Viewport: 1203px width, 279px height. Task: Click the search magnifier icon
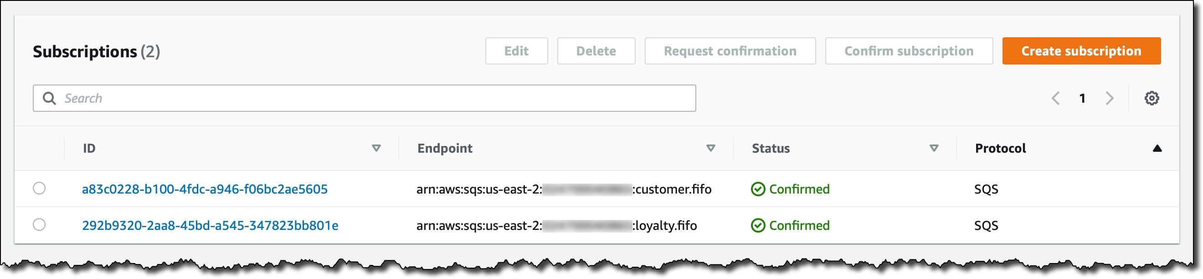point(49,98)
